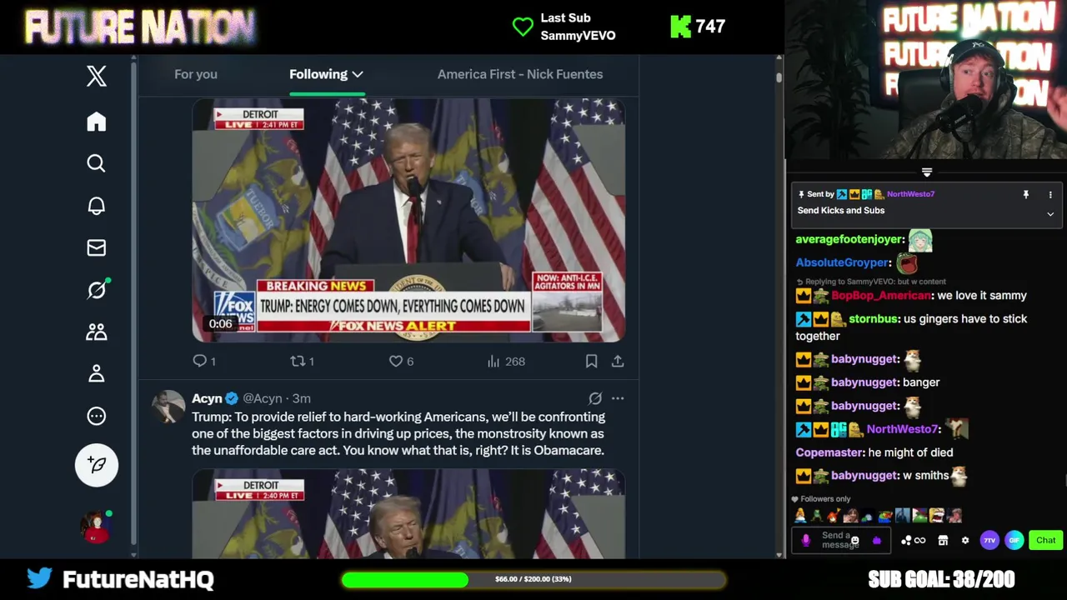
Task: Switch to the For you tab
Action: (196, 74)
